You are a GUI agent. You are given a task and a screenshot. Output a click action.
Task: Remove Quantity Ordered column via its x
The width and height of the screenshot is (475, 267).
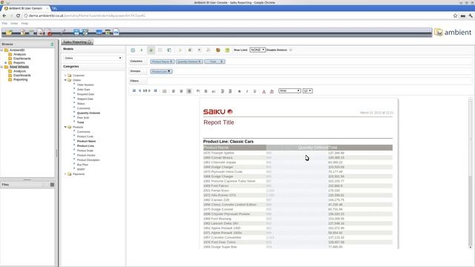(200, 62)
